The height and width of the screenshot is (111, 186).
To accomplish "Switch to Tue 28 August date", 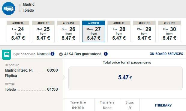I will pyautogui.click(x=119, y=31).
